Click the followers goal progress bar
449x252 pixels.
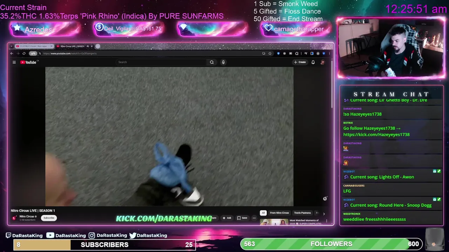click(331, 244)
